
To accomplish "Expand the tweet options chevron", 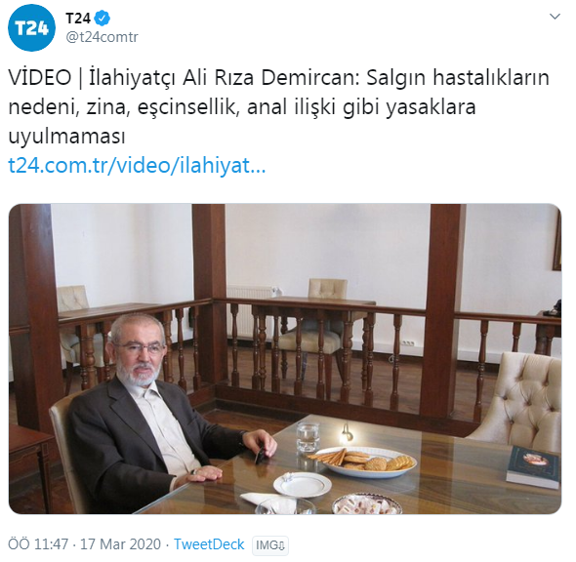I will coord(555,17).
